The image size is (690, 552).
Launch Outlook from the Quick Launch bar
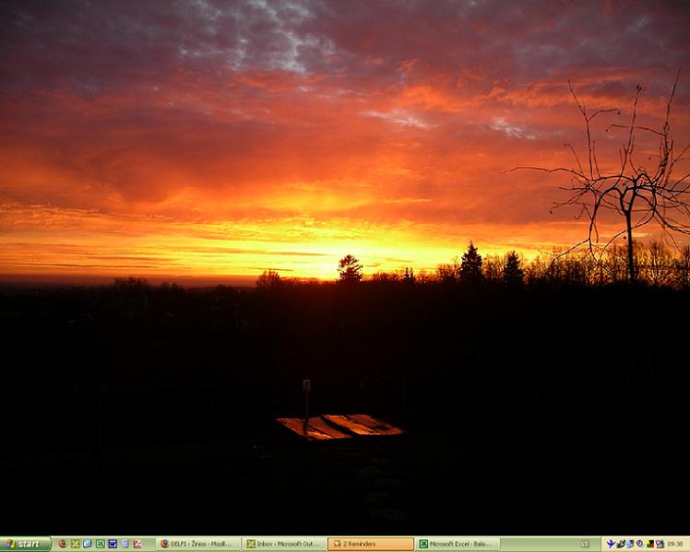click(76, 544)
